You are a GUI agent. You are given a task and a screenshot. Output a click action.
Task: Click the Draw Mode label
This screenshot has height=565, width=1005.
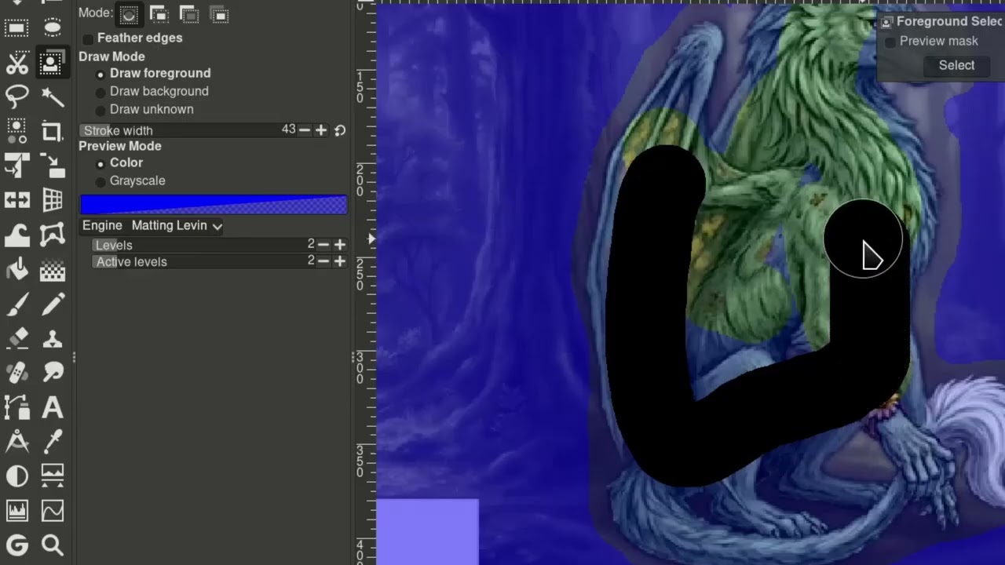tap(111, 56)
